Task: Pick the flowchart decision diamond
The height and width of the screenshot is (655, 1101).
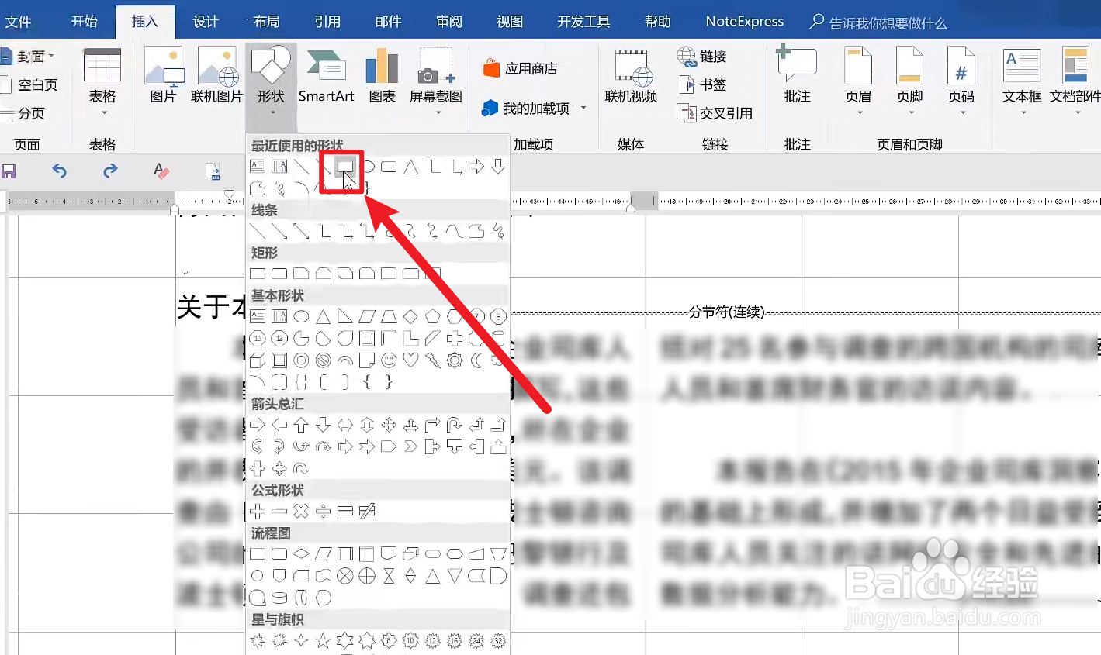Action: pos(301,553)
